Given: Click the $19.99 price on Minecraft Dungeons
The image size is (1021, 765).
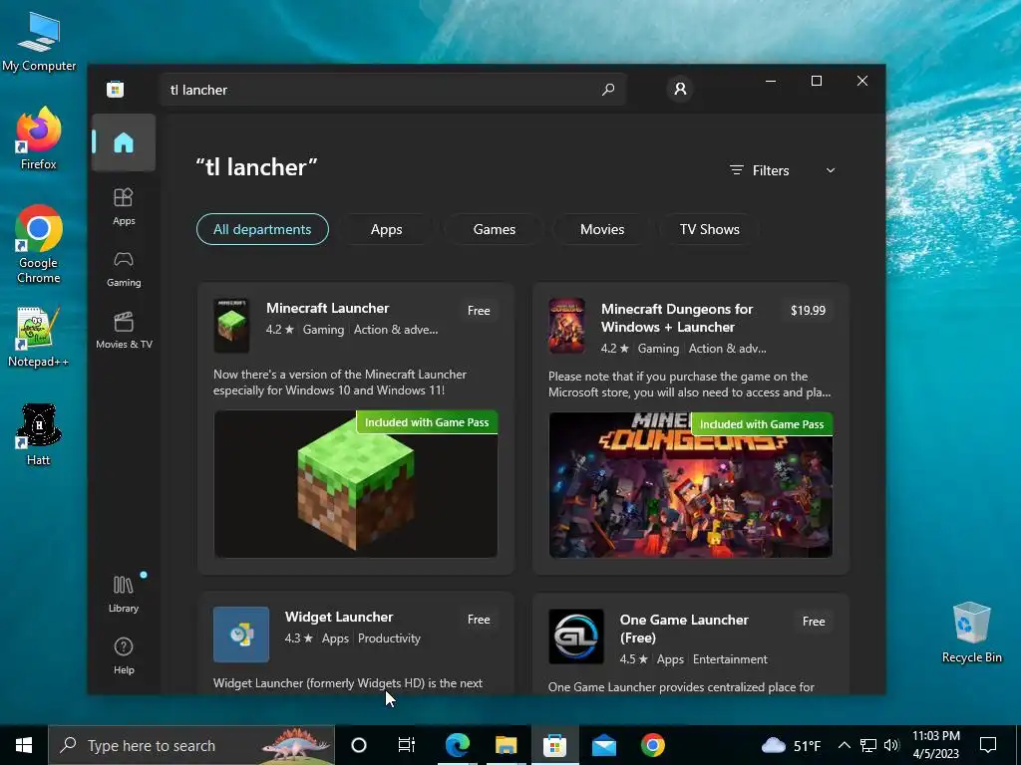Looking at the screenshot, I should click(x=808, y=311).
